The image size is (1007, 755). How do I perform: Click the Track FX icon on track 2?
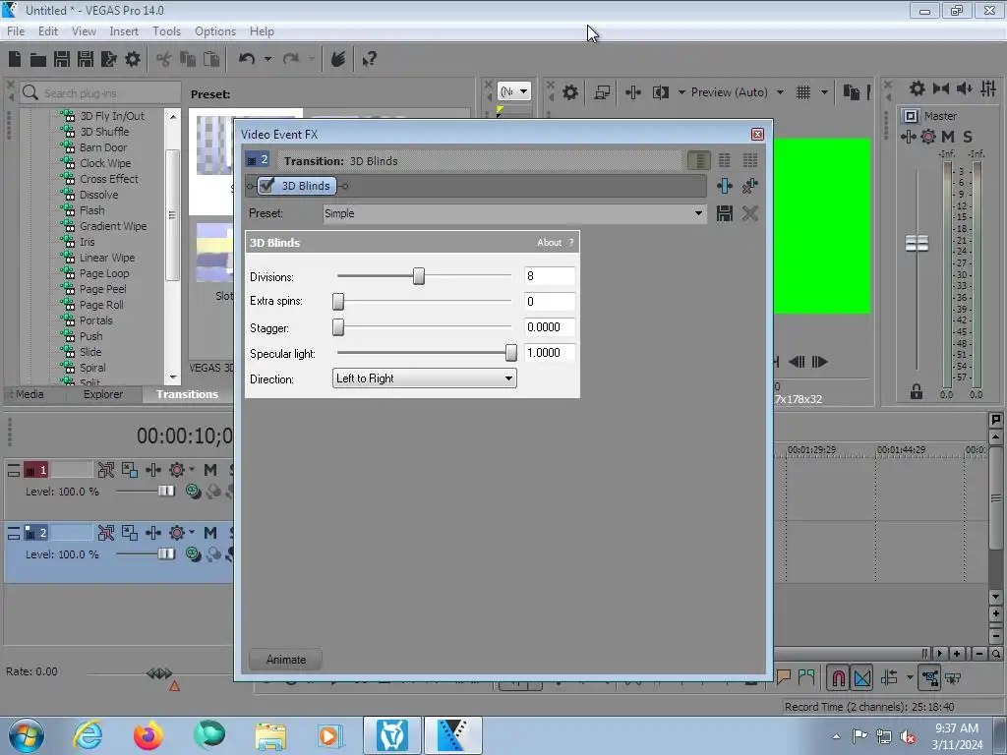[x=153, y=533]
